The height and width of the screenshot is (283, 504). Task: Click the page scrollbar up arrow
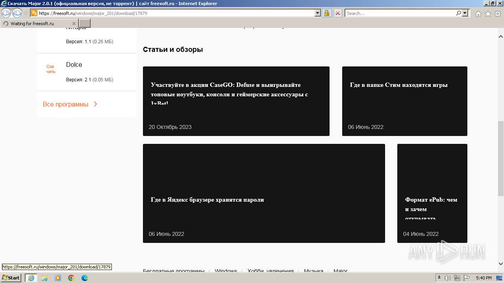pos(501,37)
